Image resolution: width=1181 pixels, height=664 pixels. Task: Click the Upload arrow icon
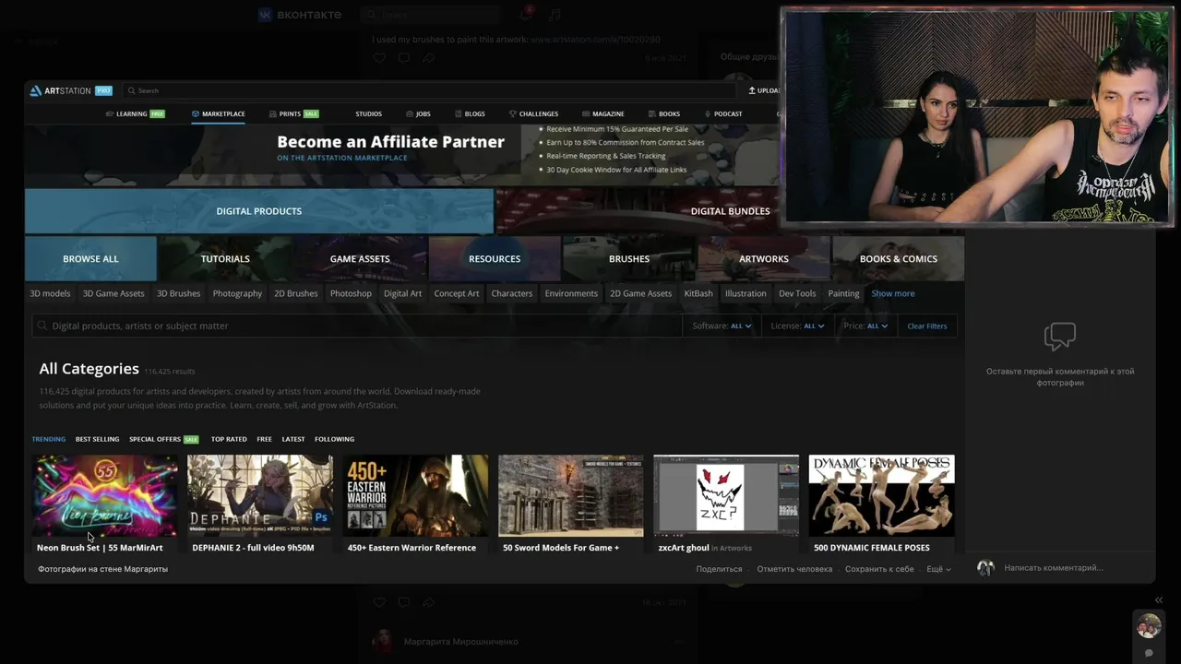(x=752, y=90)
